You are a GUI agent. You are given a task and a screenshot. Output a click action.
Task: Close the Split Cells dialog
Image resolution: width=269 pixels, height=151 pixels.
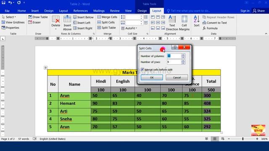[x=184, y=47]
